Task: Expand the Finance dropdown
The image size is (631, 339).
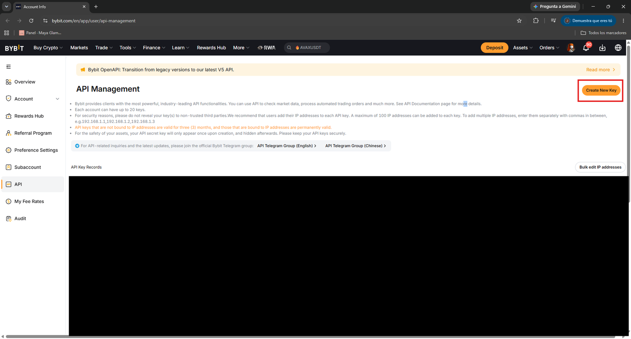Action: 154,48
